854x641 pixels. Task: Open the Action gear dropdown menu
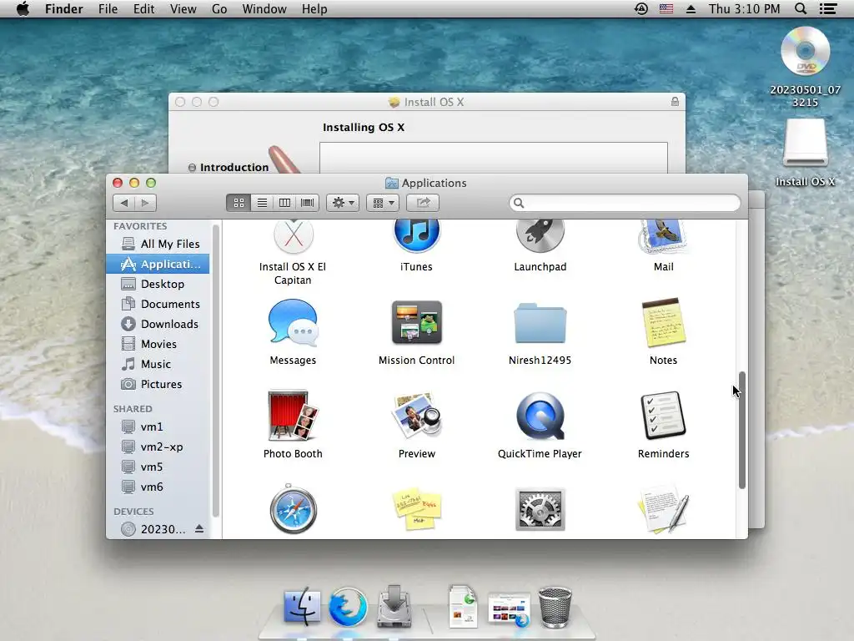click(x=343, y=203)
